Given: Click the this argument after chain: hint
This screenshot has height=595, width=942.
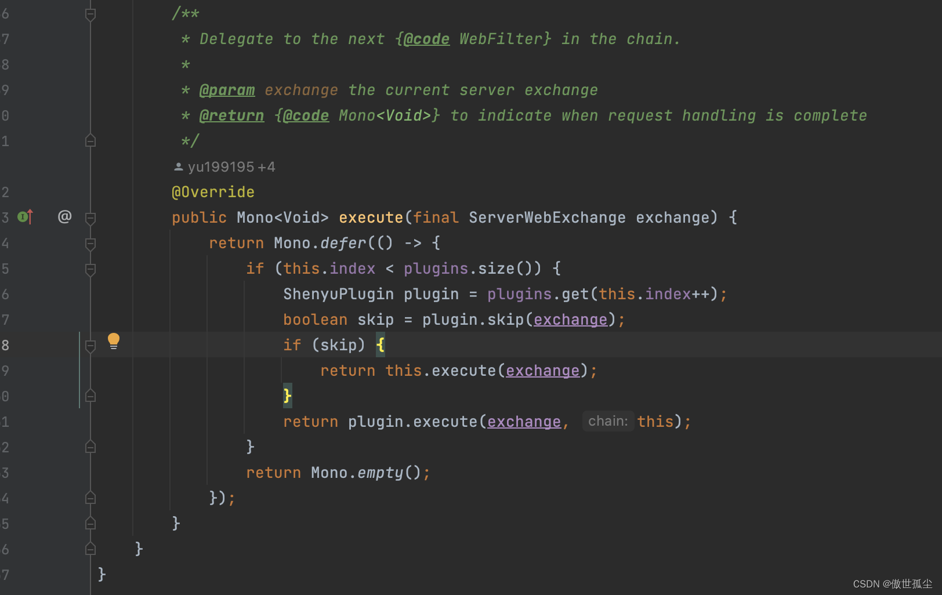Looking at the screenshot, I should coord(655,422).
